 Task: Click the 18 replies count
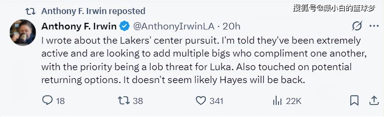pyautogui.click(x=60, y=101)
